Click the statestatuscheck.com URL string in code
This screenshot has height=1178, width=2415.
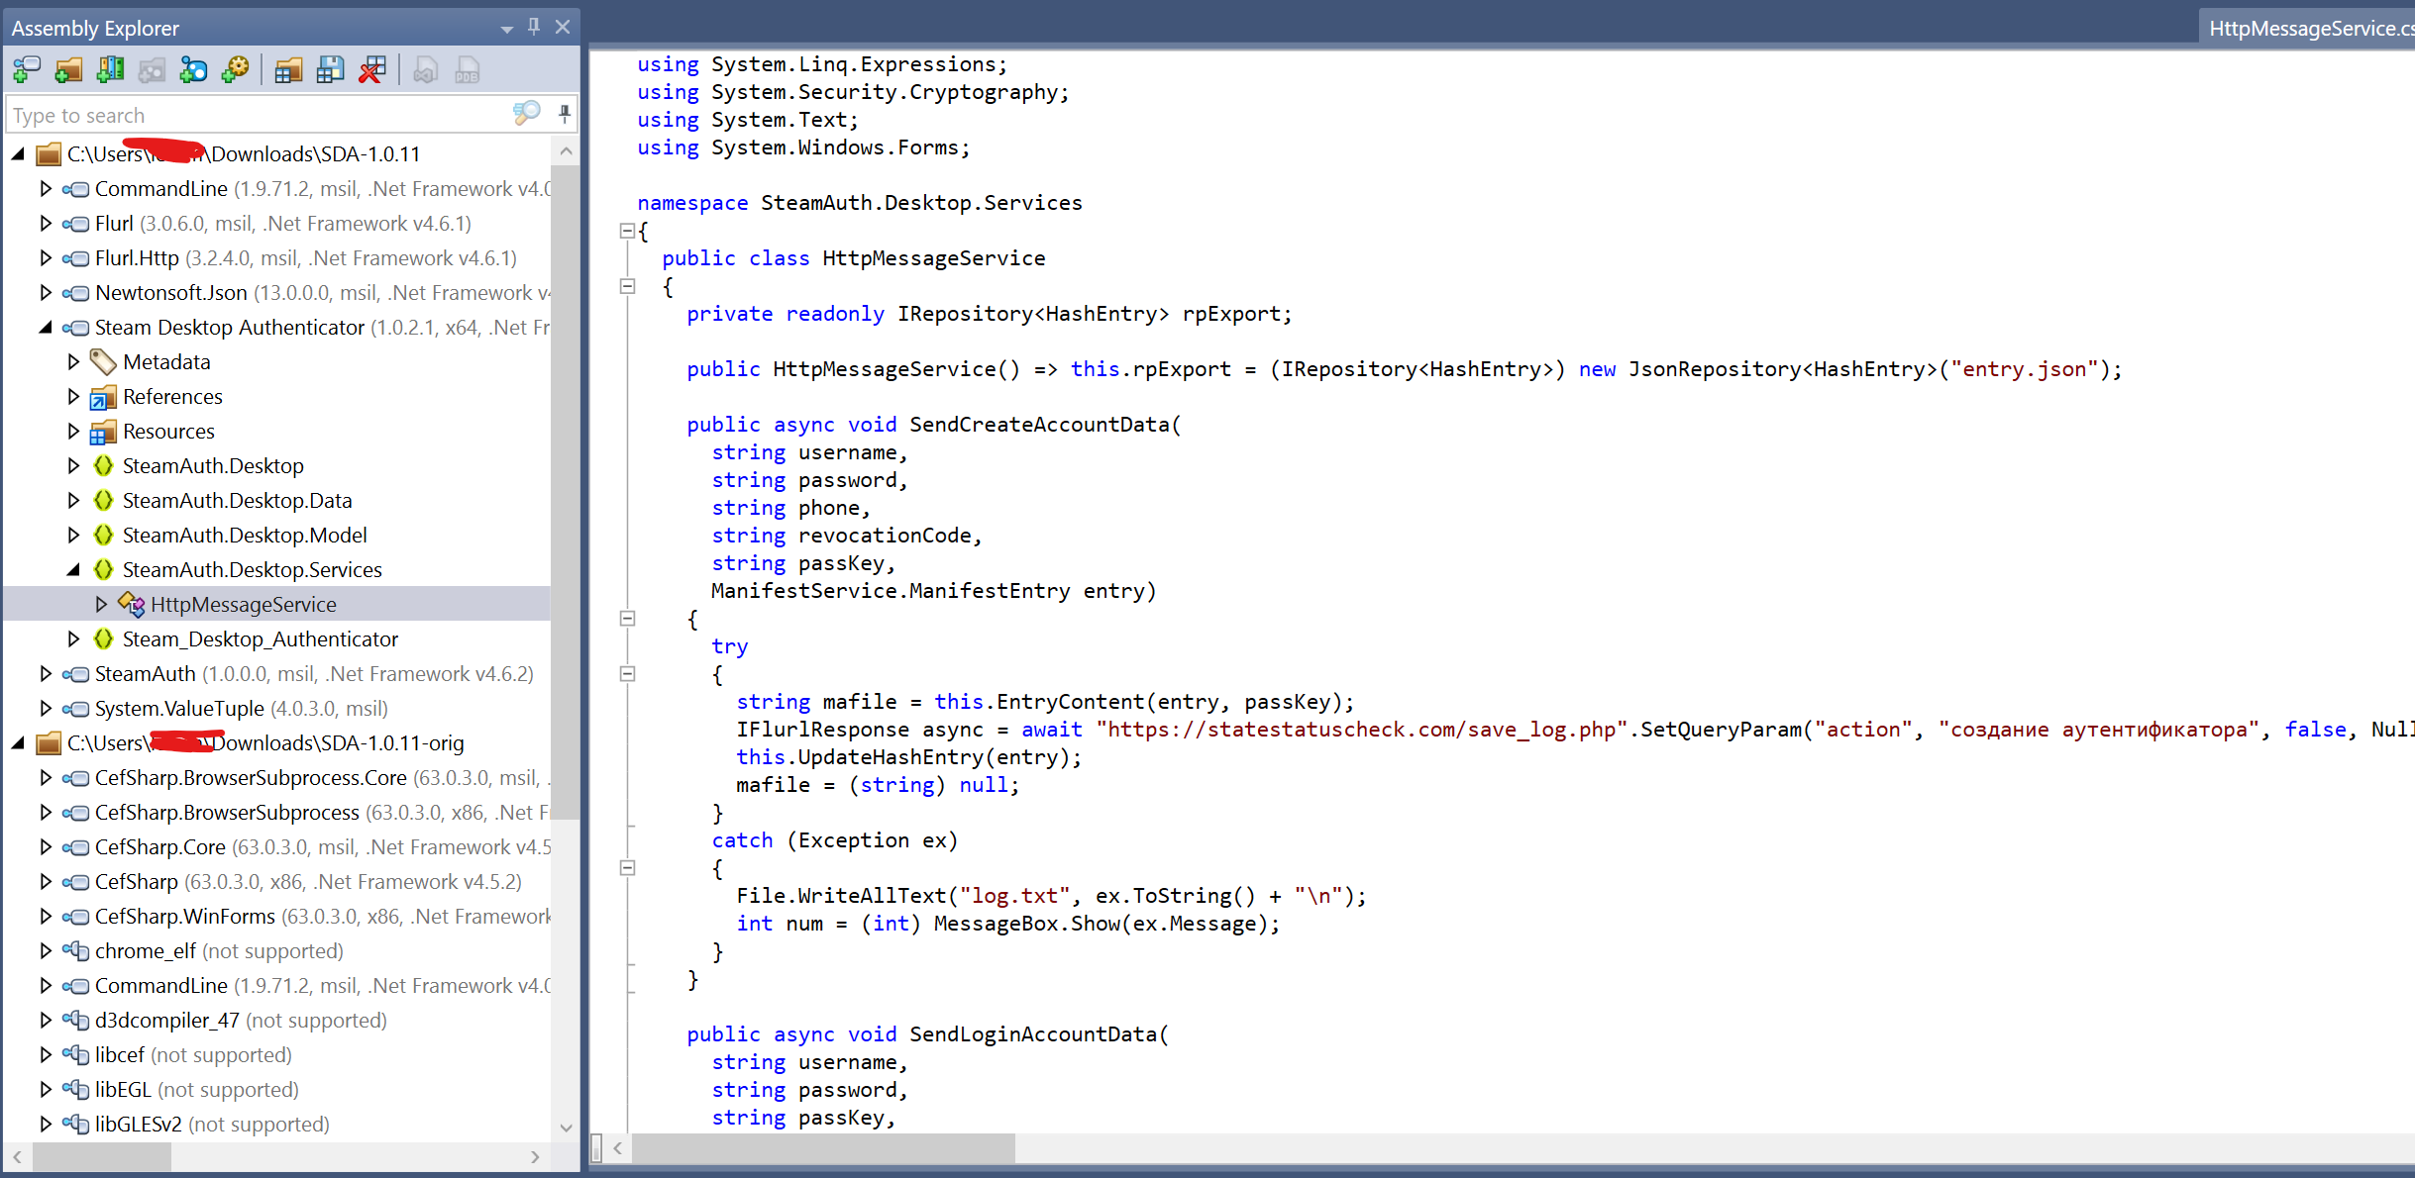[x=1362, y=730]
